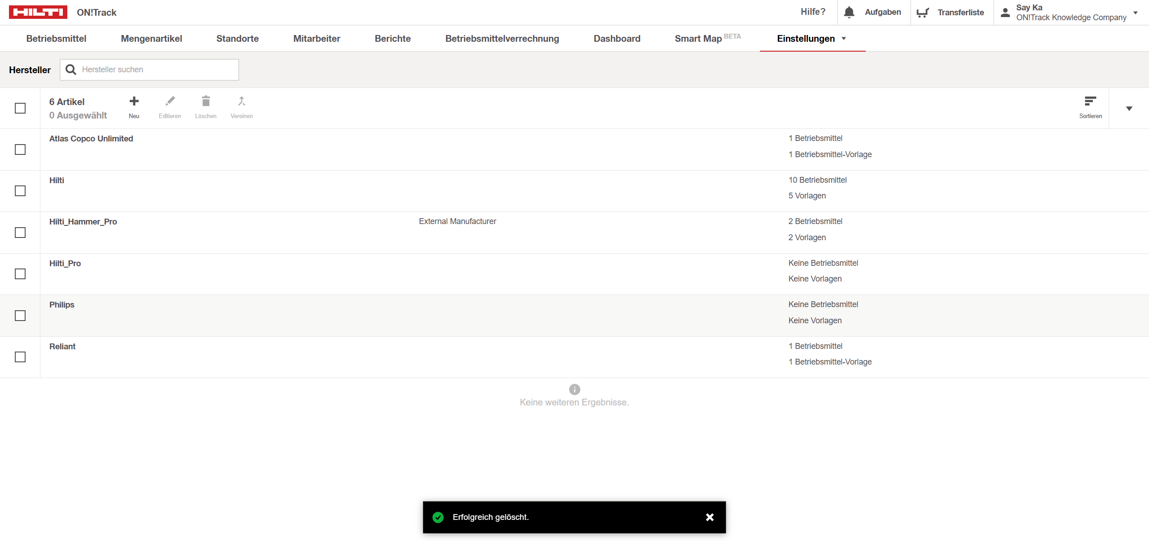
Task: Select the Atlas Copco Unlimited checkbox
Action: (x=20, y=150)
